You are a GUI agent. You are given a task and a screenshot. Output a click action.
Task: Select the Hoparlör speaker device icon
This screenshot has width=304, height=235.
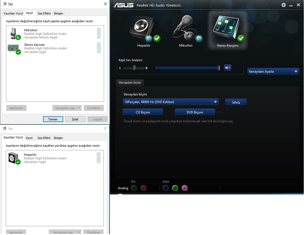click(142, 28)
